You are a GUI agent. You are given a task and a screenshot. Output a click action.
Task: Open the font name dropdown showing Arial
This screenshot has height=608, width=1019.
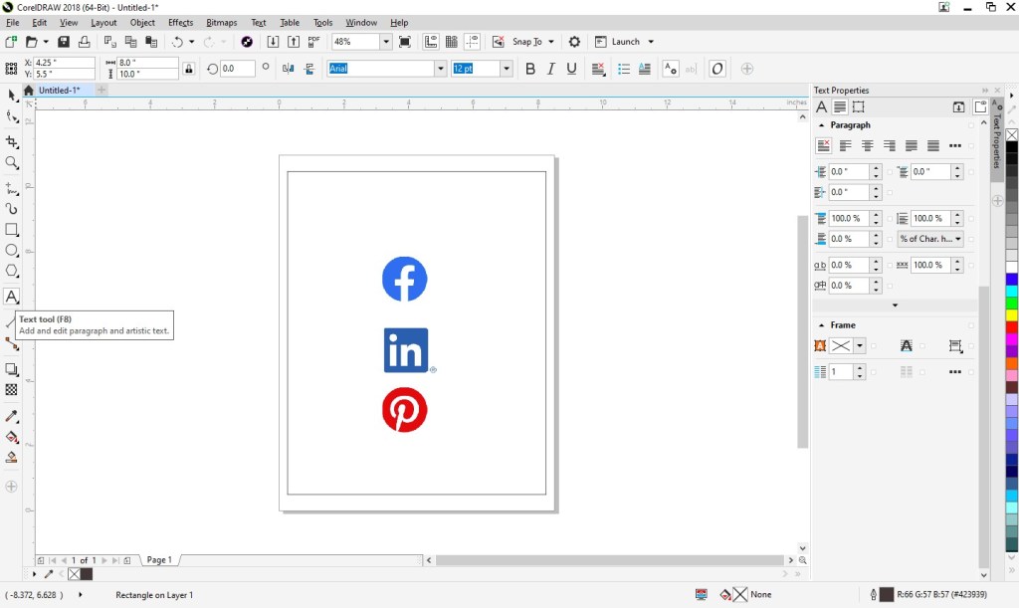440,69
